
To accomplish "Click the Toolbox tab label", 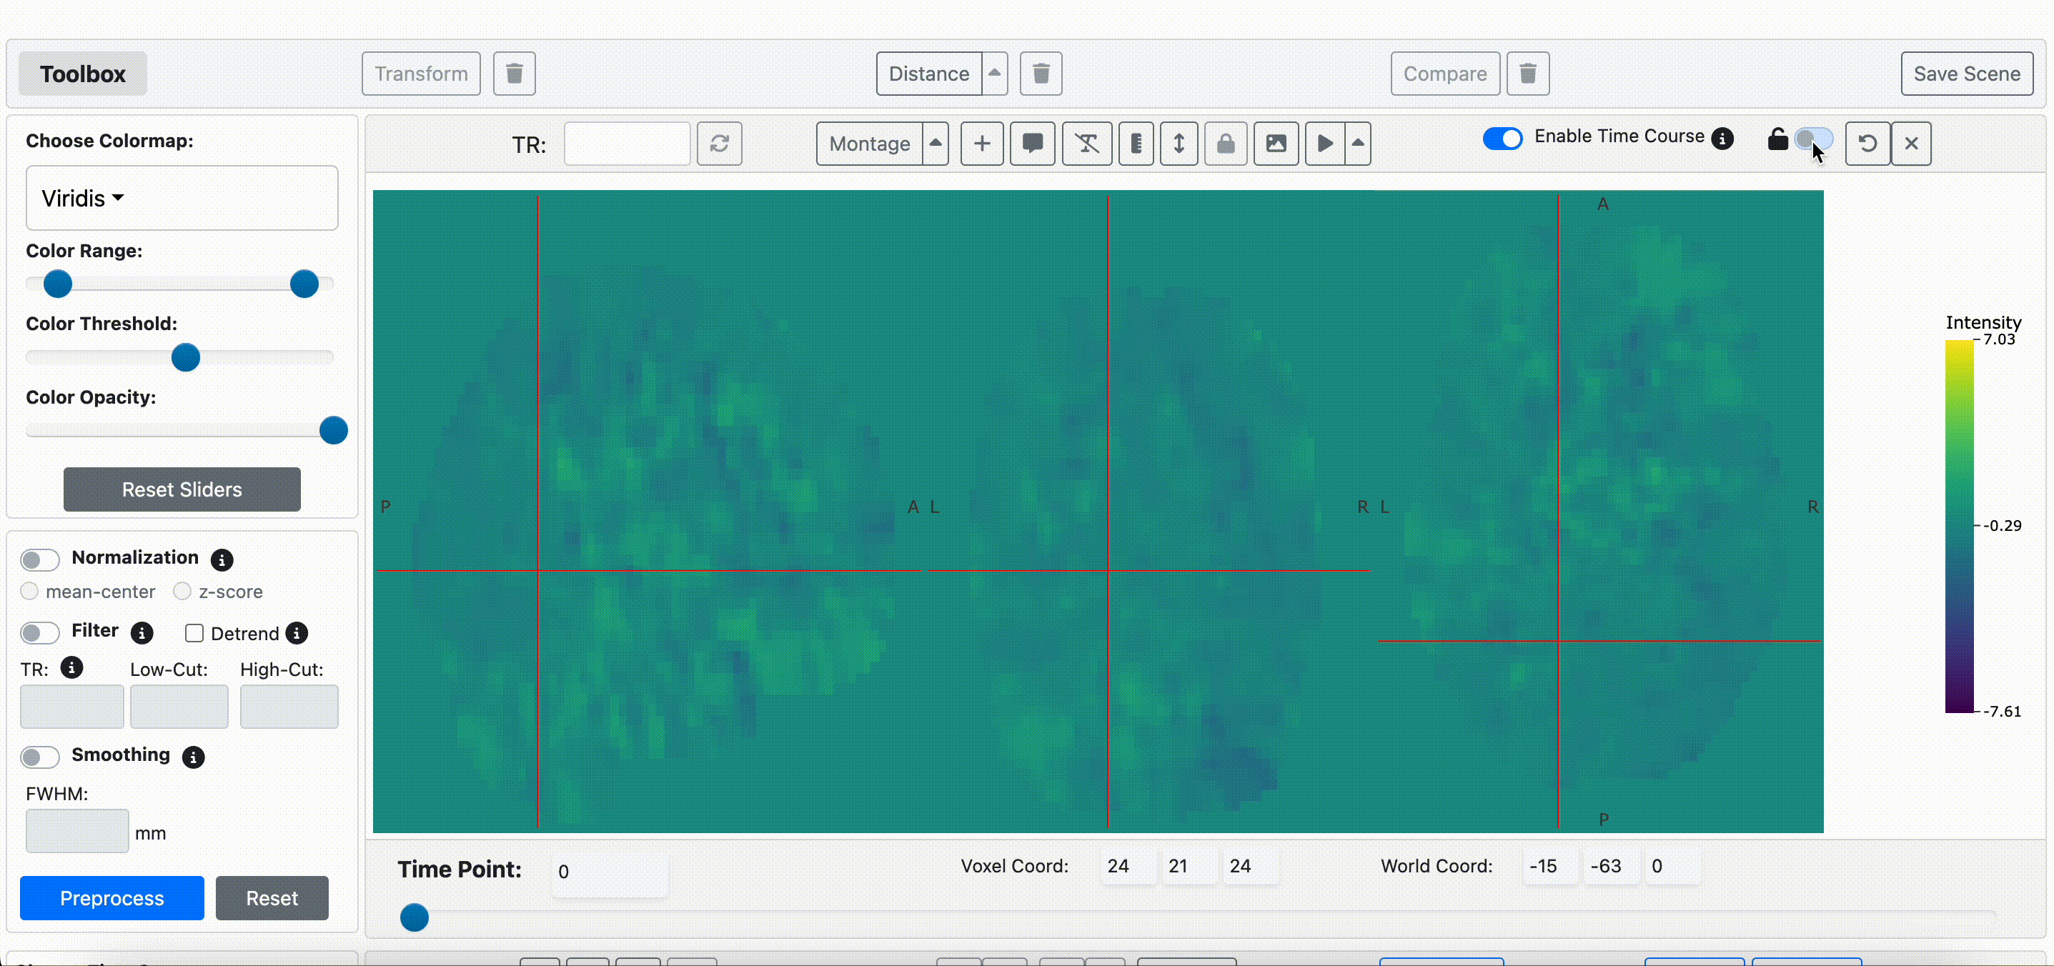I will point(83,74).
